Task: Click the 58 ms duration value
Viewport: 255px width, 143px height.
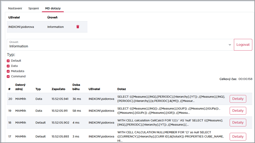Action: pos(77,110)
